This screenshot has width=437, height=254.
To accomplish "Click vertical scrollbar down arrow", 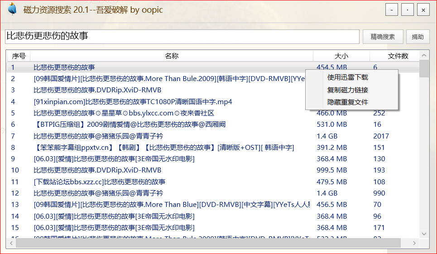I will pyautogui.click(x=424, y=234).
